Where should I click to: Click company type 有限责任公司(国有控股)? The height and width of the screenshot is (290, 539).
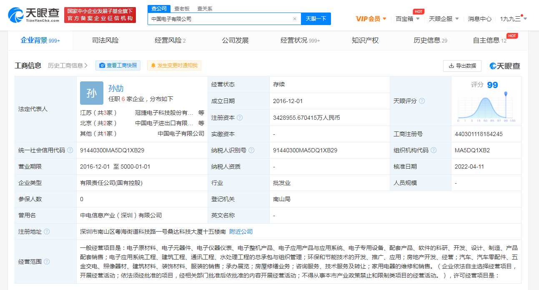click(112, 183)
